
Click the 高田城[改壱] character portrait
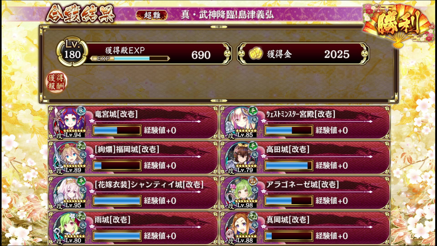click(241, 157)
